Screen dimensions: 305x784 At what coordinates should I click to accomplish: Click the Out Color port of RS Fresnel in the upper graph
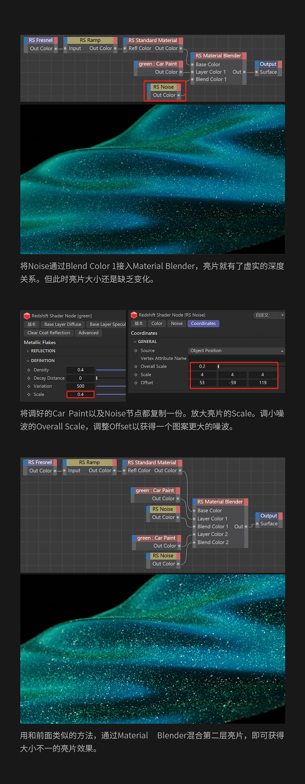(x=56, y=49)
